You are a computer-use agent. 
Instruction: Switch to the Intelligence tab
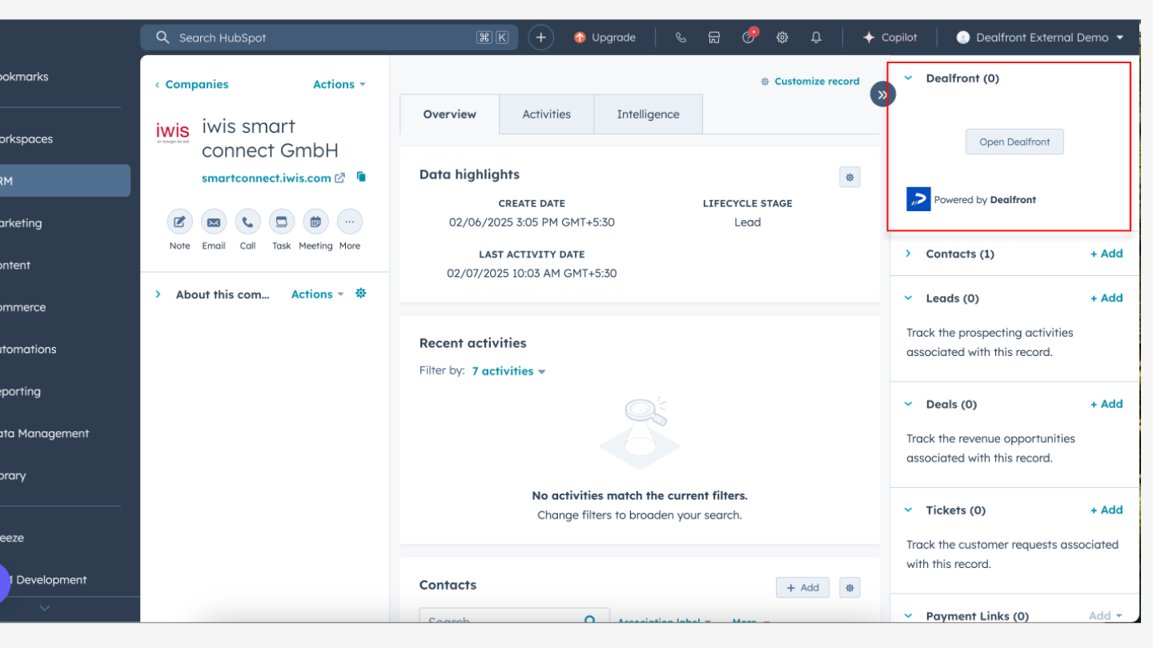point(648,114)
